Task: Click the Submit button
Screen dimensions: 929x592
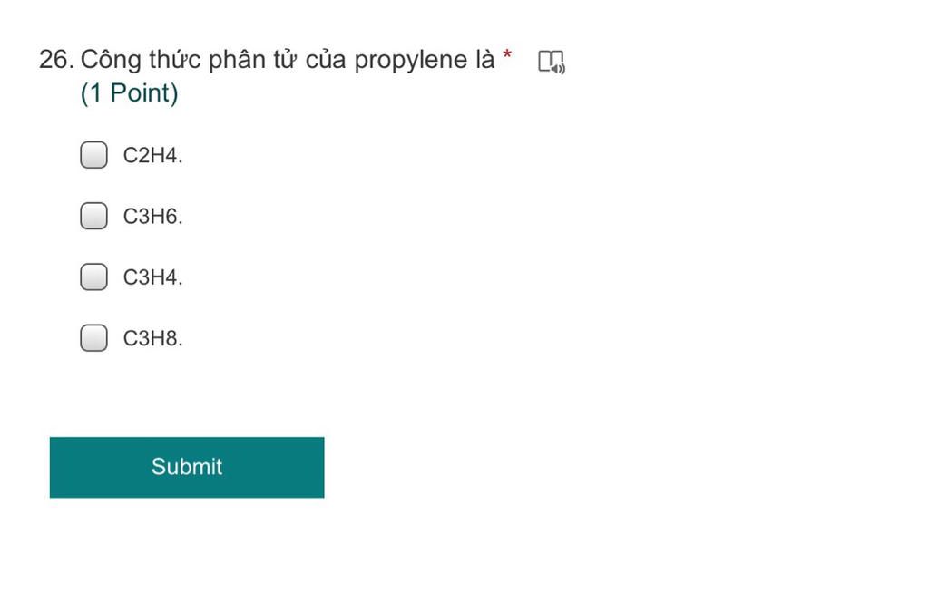Action: point(187,467)
